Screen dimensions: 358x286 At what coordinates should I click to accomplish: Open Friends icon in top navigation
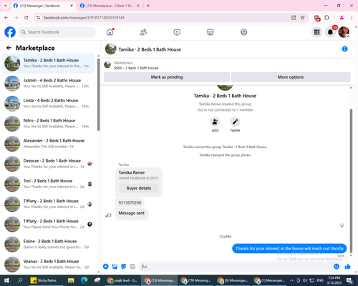pos(143,32)
